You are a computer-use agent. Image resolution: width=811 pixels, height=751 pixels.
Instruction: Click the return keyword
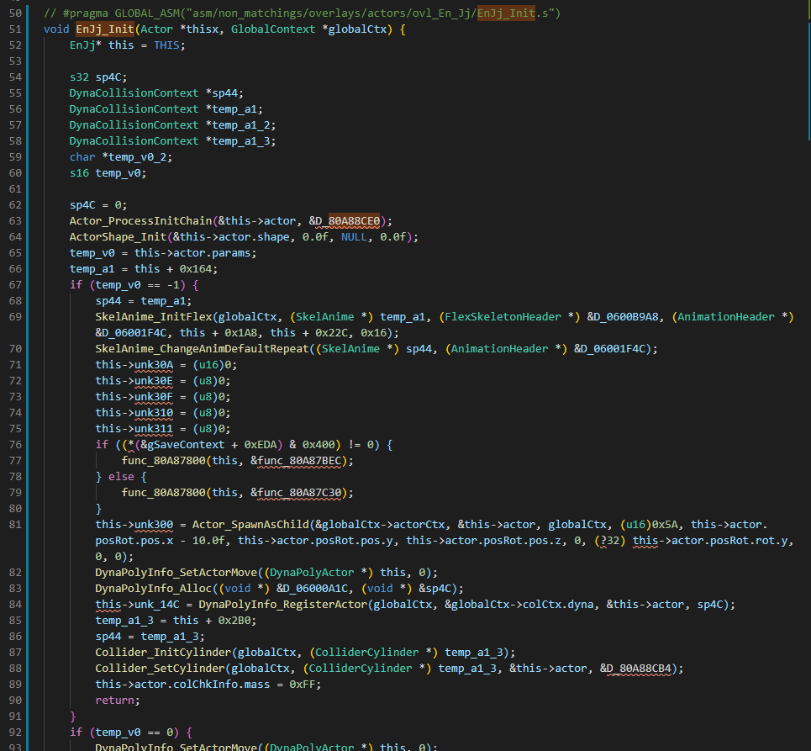(x=114, y=700)
